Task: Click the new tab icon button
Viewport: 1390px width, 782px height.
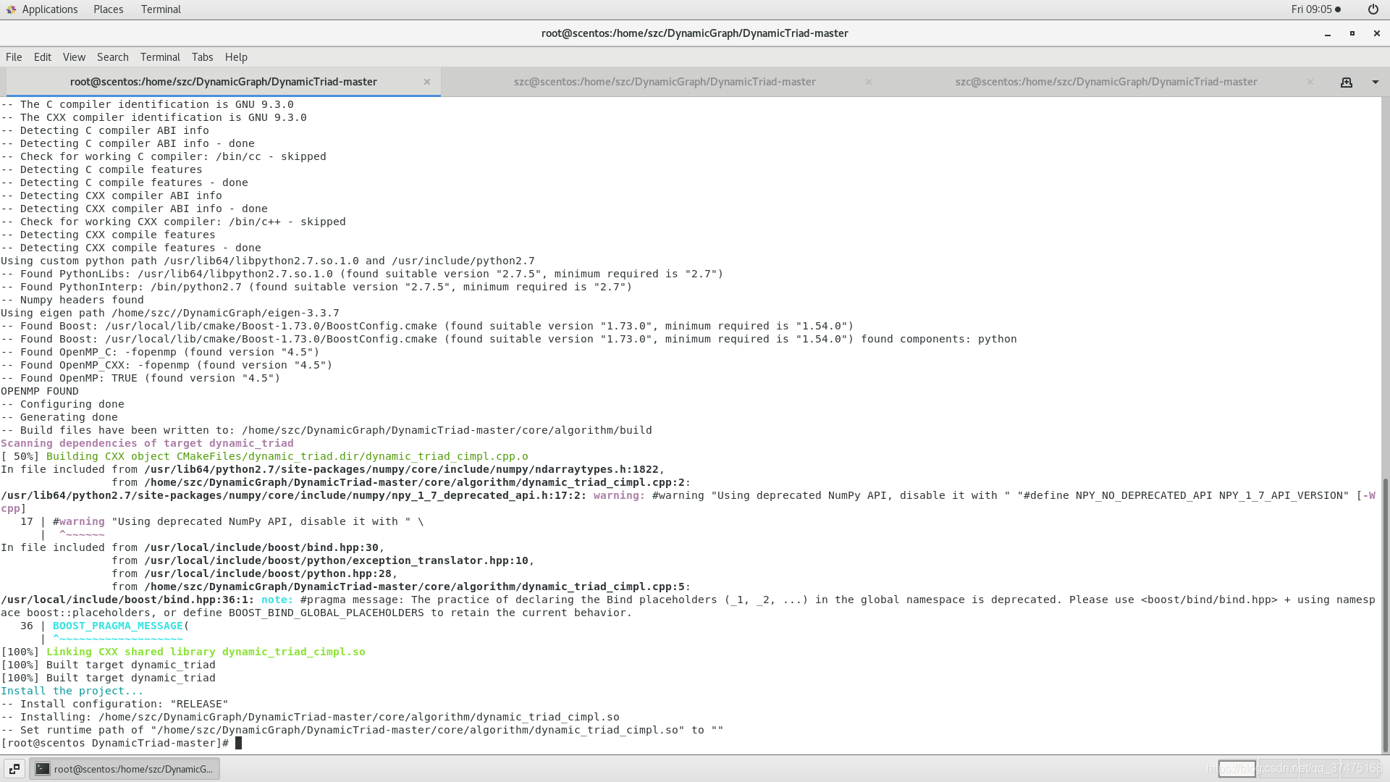Action: pos(1346,83)
